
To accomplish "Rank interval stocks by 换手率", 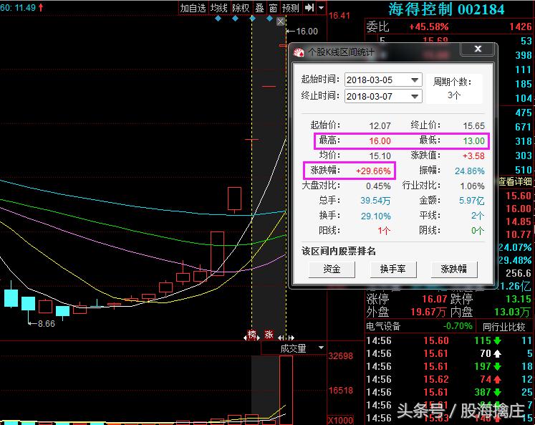I will pyautogui.click(x=393, y=269).
